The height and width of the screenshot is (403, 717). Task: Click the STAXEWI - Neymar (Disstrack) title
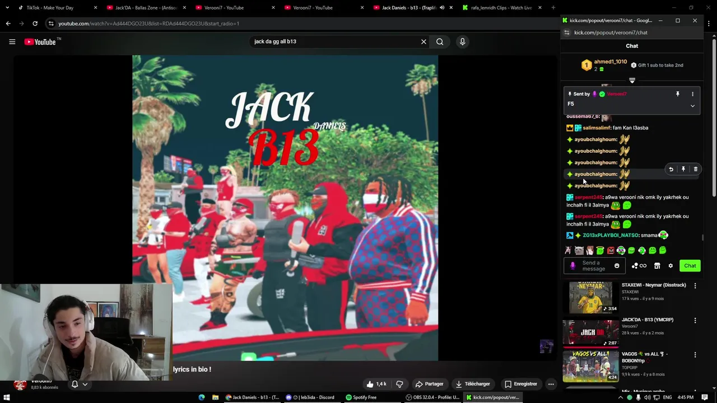(654, 285)
